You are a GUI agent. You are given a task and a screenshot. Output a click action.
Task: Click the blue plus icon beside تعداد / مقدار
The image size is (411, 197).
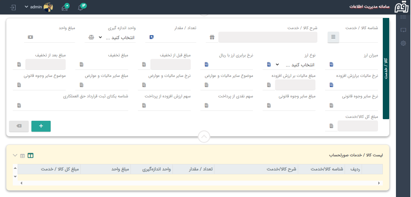(151, 37)
